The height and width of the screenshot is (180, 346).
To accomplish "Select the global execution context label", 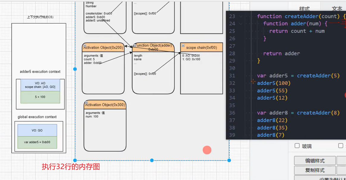I will click(37, 117).
